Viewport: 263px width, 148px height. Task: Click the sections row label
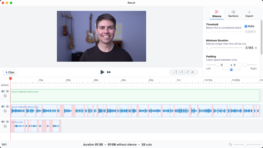5,85
